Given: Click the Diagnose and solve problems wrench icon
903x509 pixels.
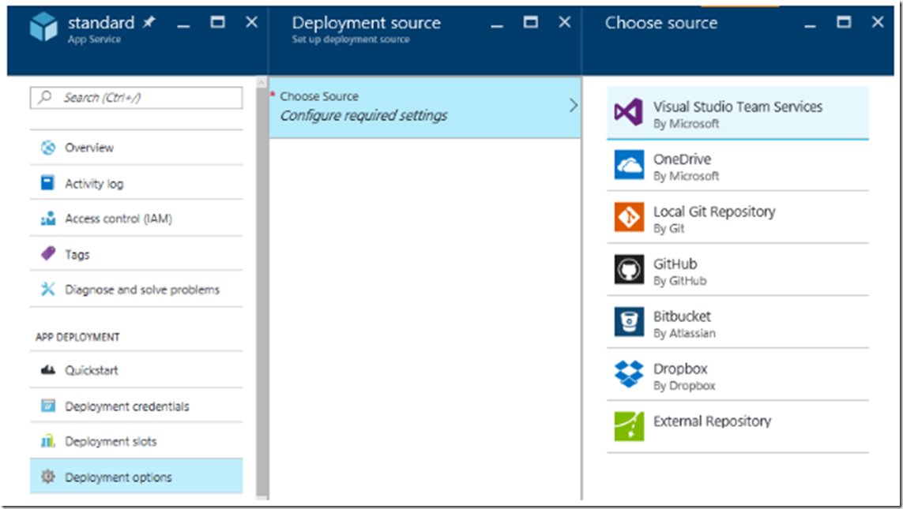Looking at the screenshot, I should 48,290.
